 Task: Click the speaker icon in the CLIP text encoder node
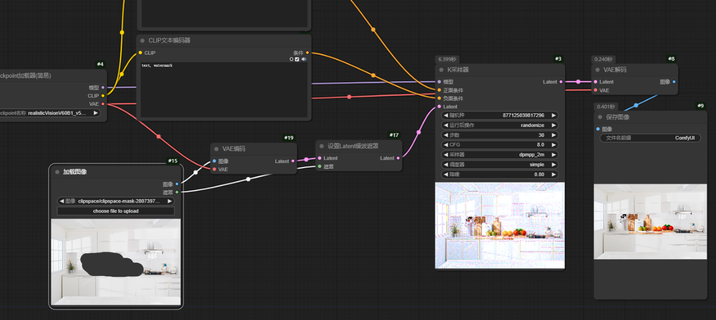tap(303, 59)
